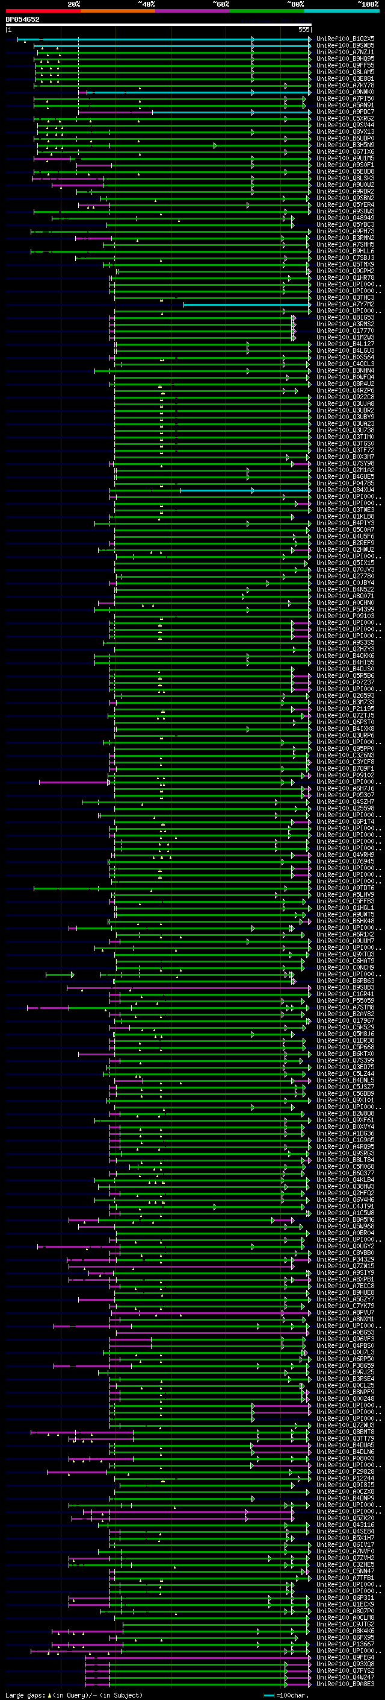Click on UniRef100_Q1KLB8 identifier
Image resolution: width=385 pixels, height=1700 pixels.
345,517
